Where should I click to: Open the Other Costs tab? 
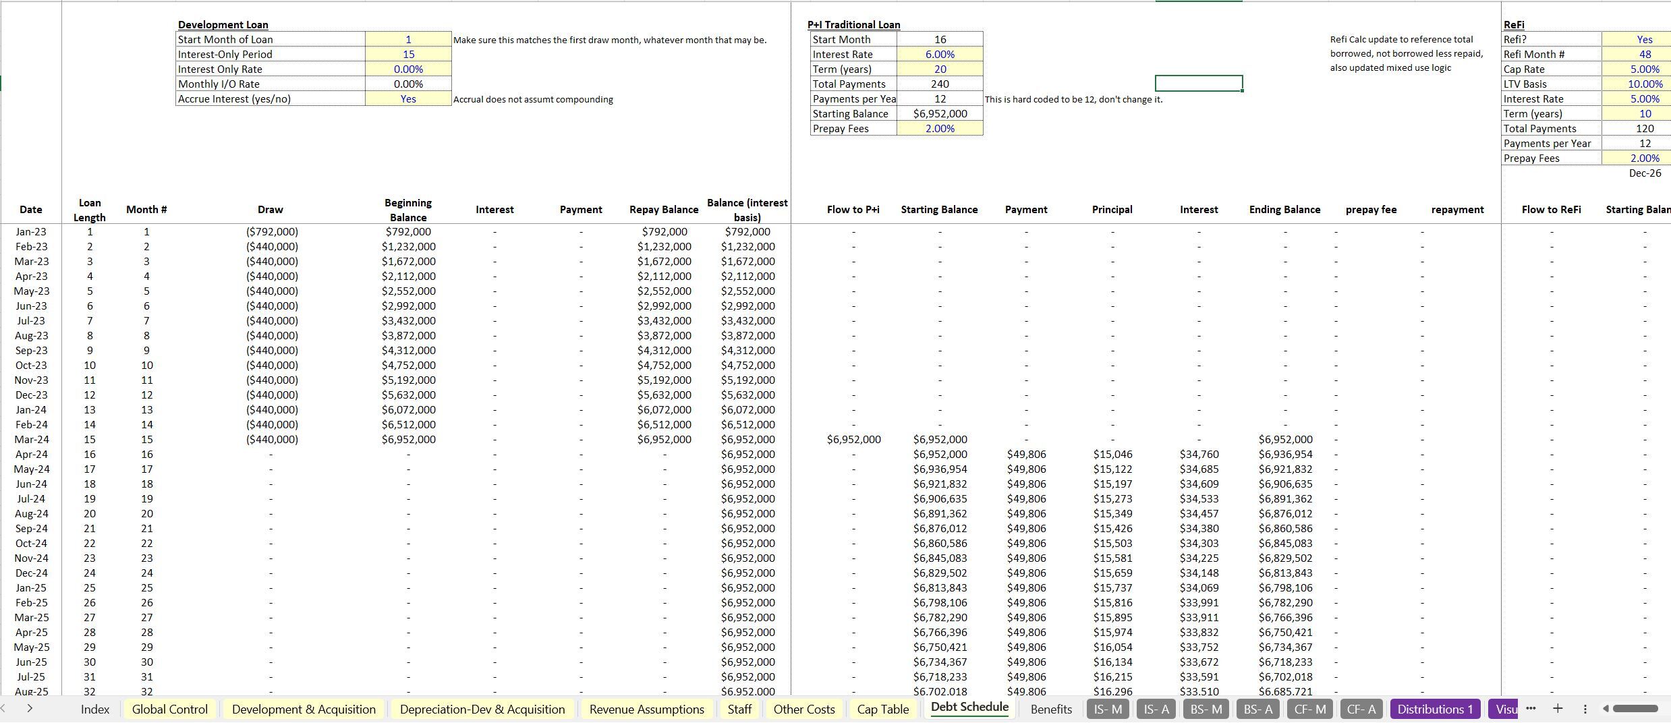[804, 710]
